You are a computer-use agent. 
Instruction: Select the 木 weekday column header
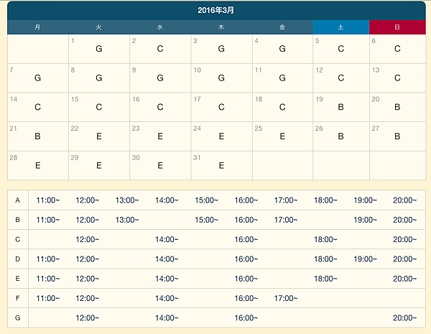click(x=221, y=27)
